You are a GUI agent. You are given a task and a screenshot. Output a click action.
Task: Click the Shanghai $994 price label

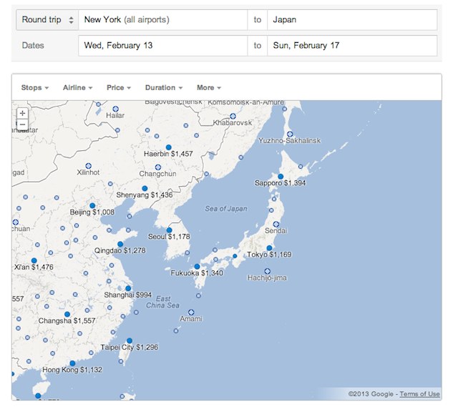128,295
